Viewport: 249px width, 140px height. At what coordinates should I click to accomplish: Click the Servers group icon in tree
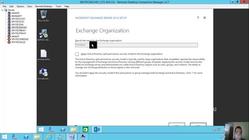click(x=5, y=10)
